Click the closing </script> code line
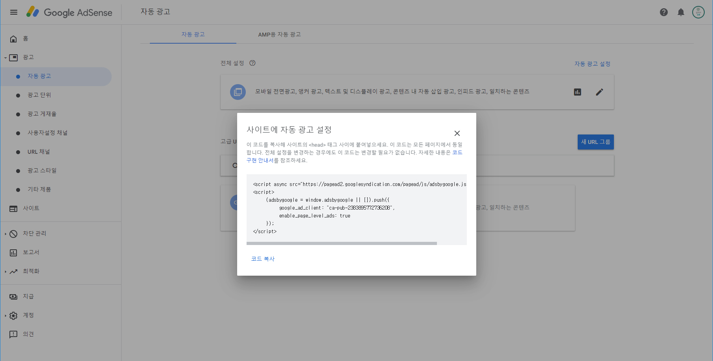 [x=265, y=232]
